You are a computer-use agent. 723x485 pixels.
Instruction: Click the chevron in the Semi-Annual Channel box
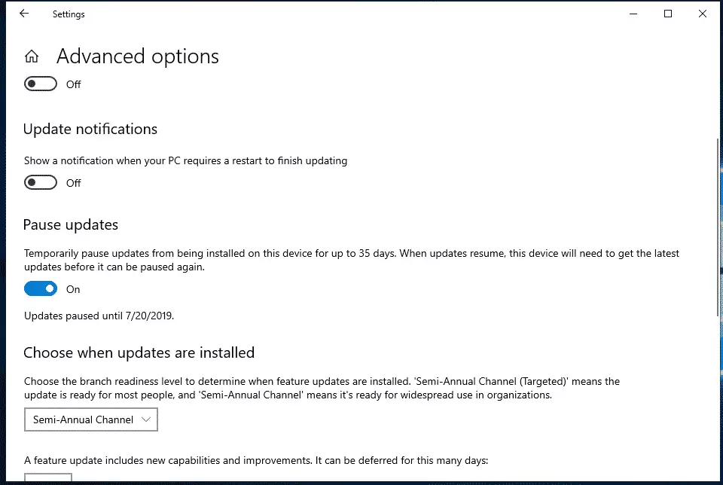pyautogui.click(x=146, y=419)
